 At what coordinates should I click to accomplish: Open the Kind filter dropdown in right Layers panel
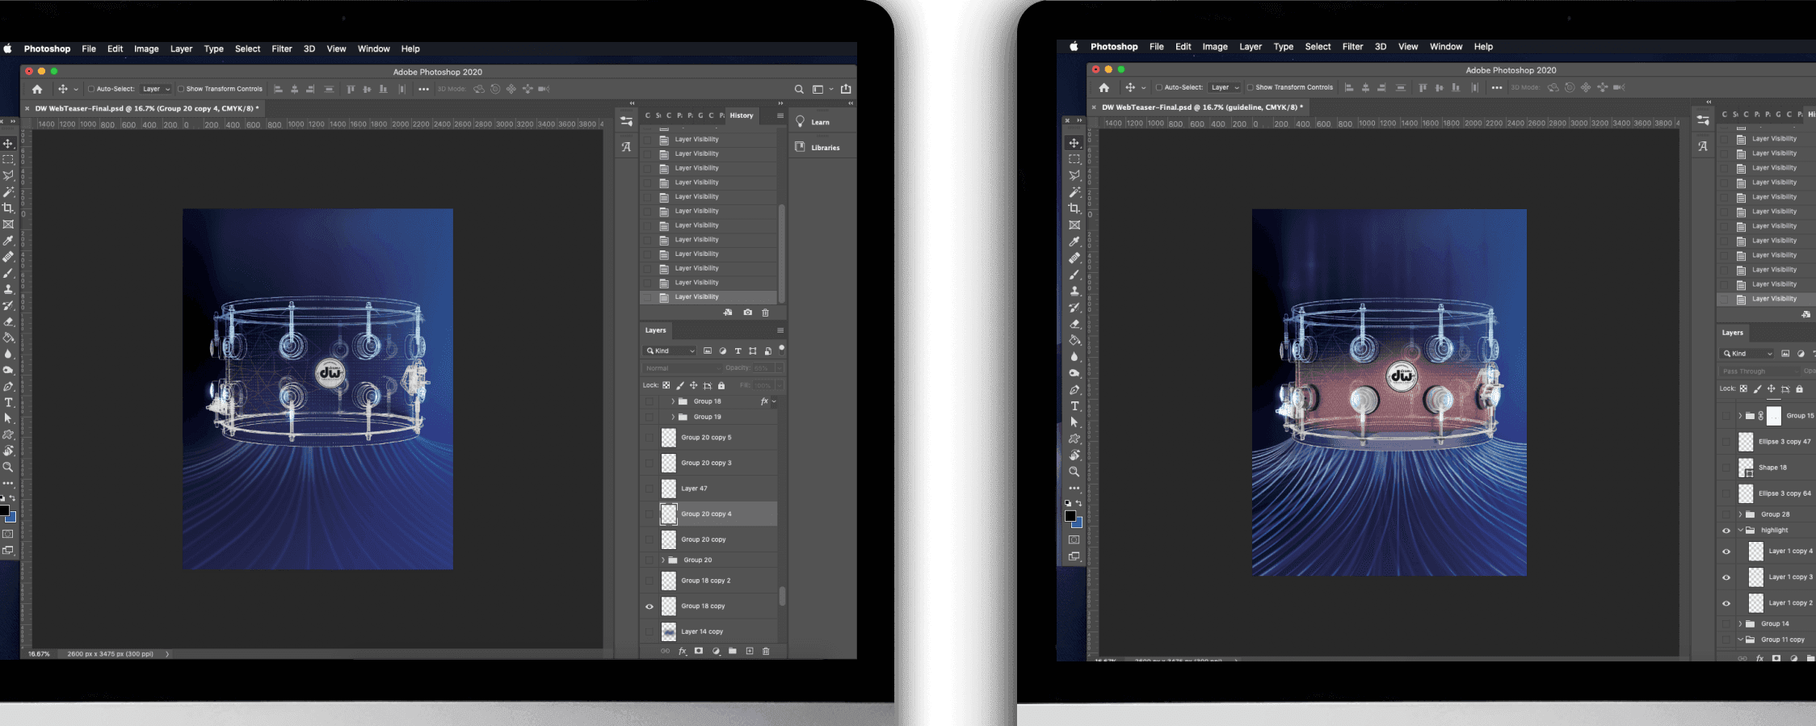tap(1747, 354)
